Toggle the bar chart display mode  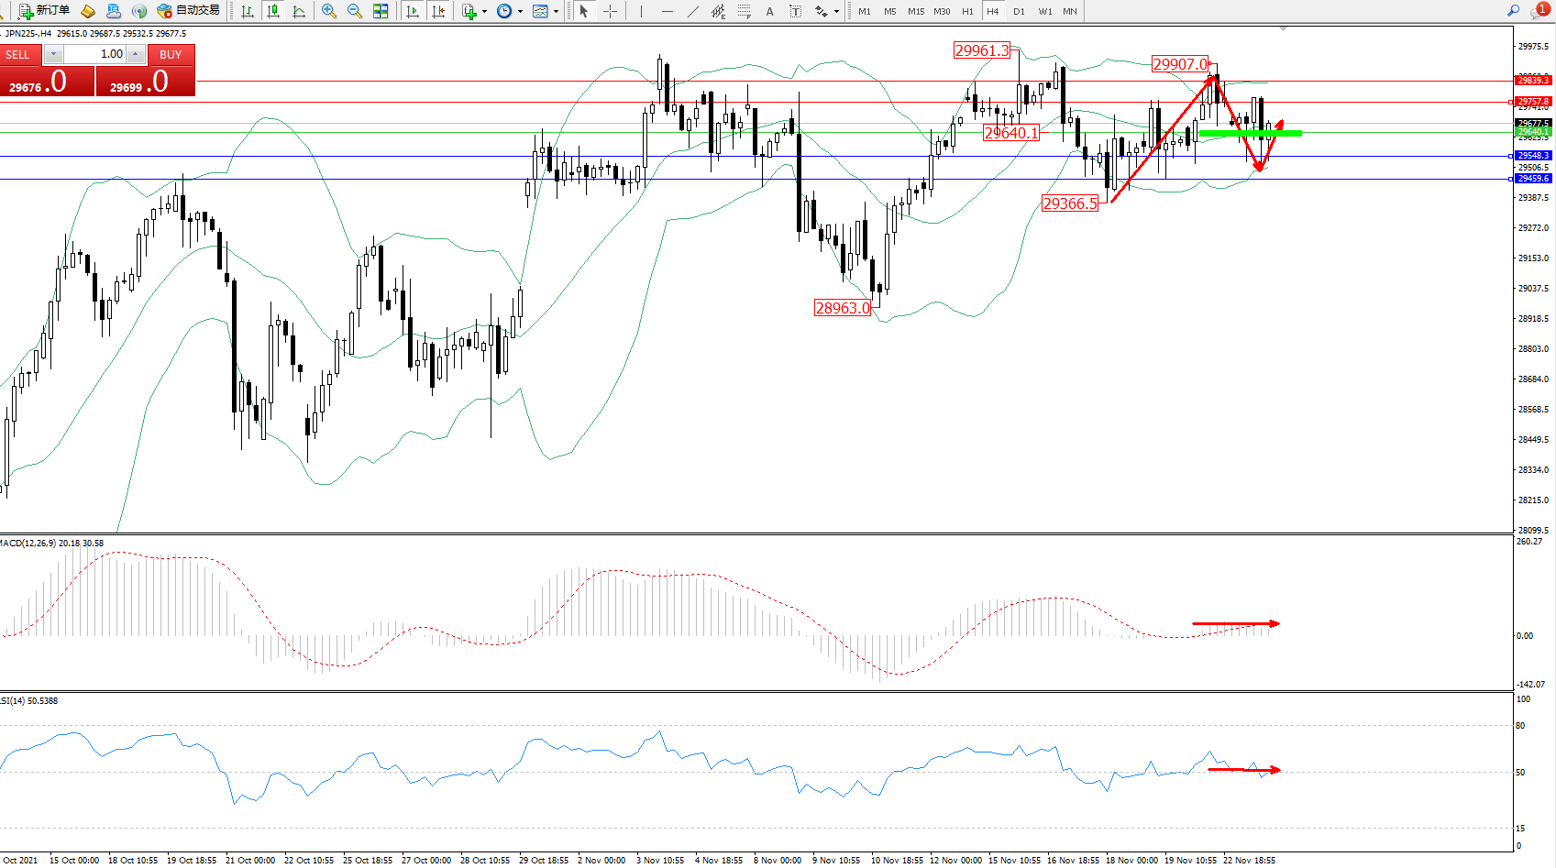tap(248, 11)
